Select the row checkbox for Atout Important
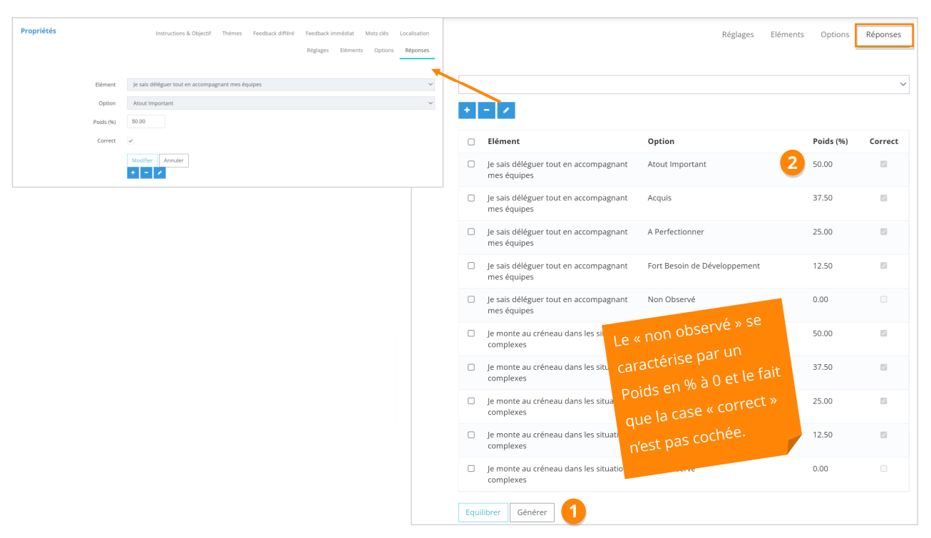This screenshot has height=538, width=931. 471,164
